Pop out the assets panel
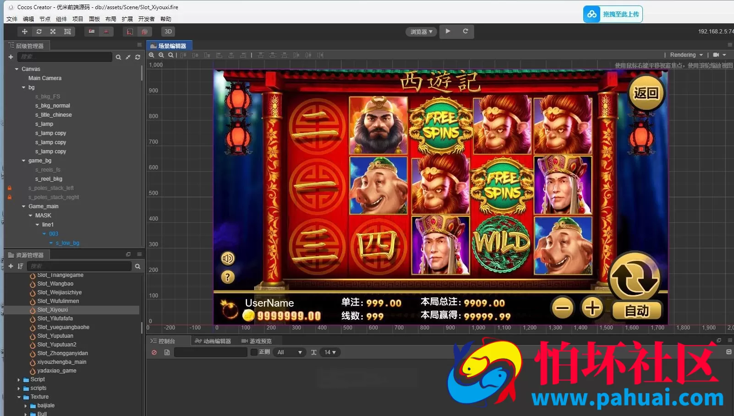 (128, 254)
